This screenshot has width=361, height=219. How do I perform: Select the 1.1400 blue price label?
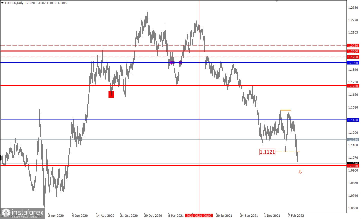point(353,120)
